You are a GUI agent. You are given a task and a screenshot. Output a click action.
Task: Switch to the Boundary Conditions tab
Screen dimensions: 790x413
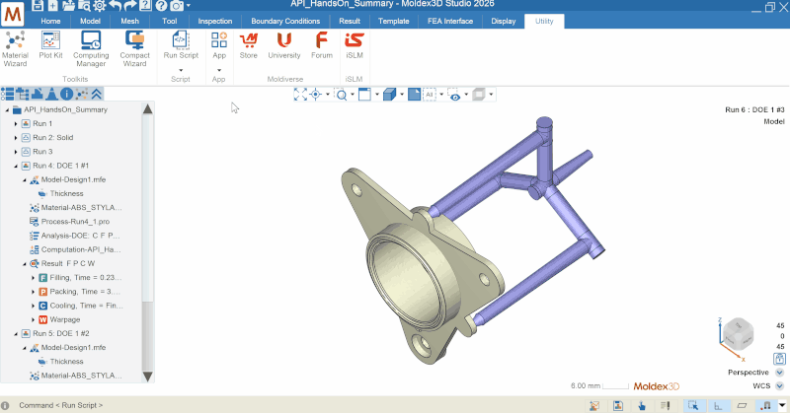pyautogui.click(x=286, y=21)
